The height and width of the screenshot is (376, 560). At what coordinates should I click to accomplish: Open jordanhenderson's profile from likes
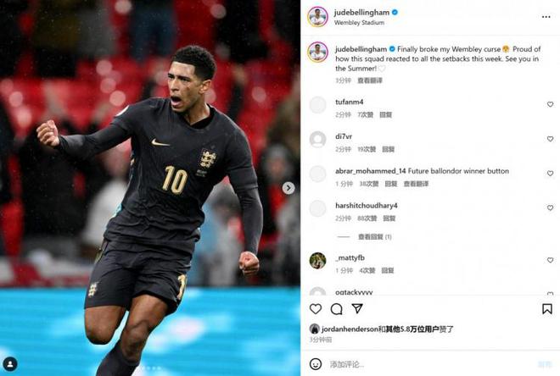pyautogui.click(x=349, y=329)
